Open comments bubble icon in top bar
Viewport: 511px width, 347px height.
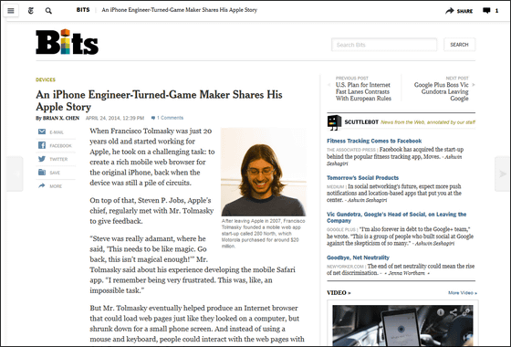click(x=486, y=11)
